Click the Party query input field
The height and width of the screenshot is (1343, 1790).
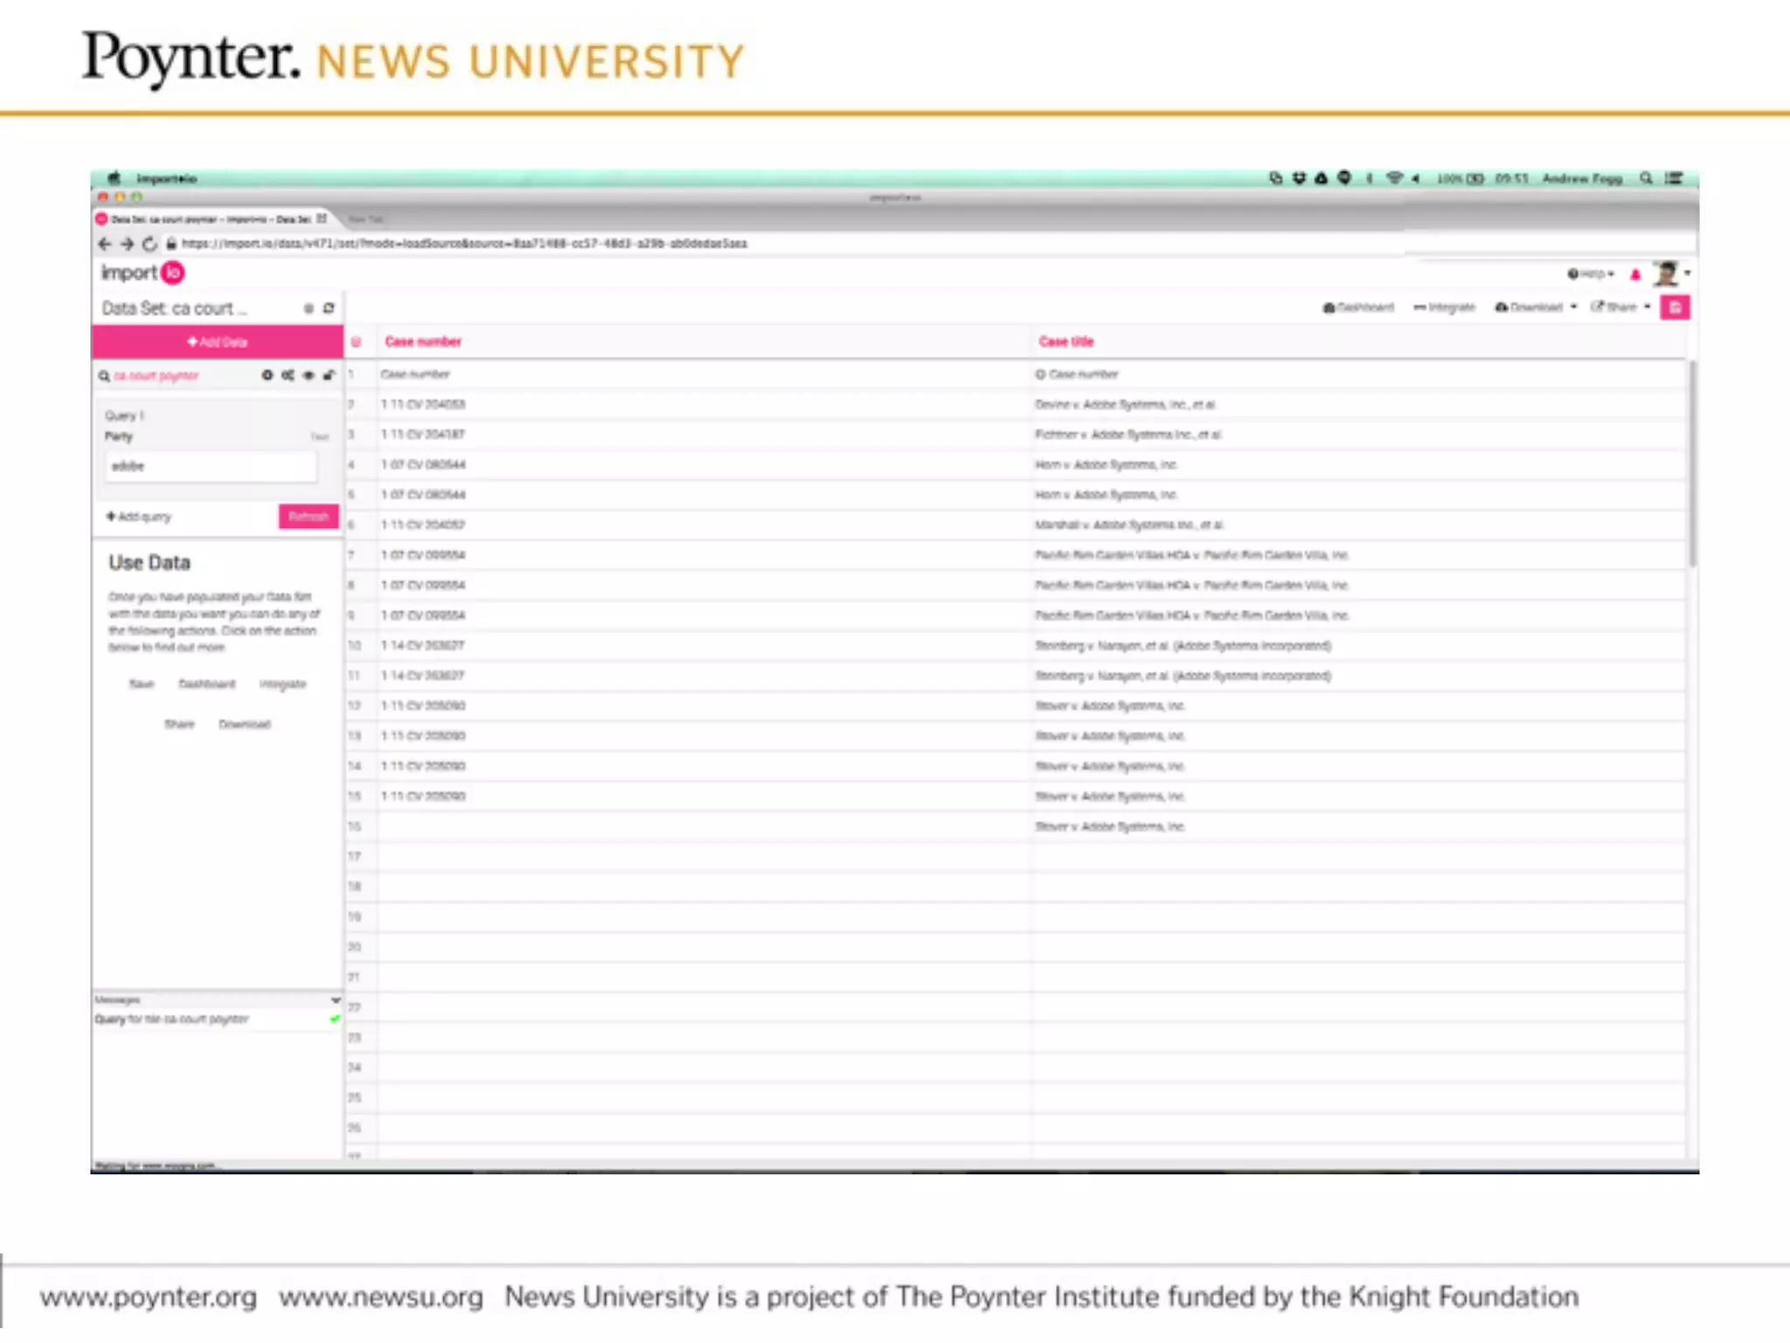(211, 466)
